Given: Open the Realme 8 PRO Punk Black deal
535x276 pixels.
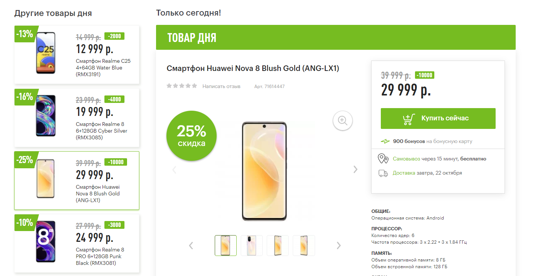Looking at the screenshot, I should (x=77, y=243).
